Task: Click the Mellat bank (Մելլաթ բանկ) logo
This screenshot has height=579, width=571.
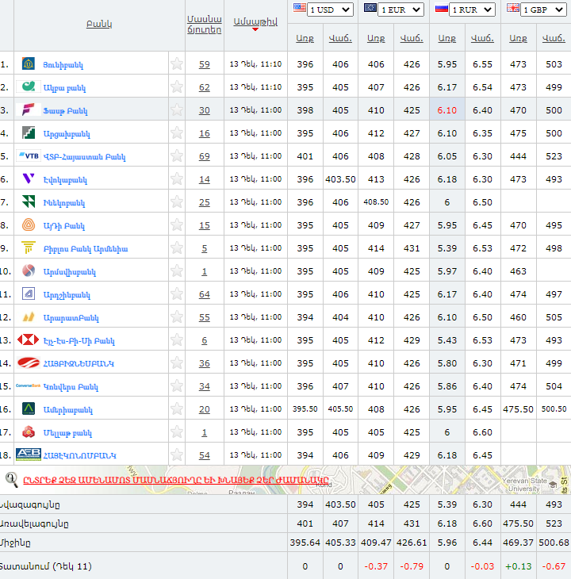Action: coord(29,431)
